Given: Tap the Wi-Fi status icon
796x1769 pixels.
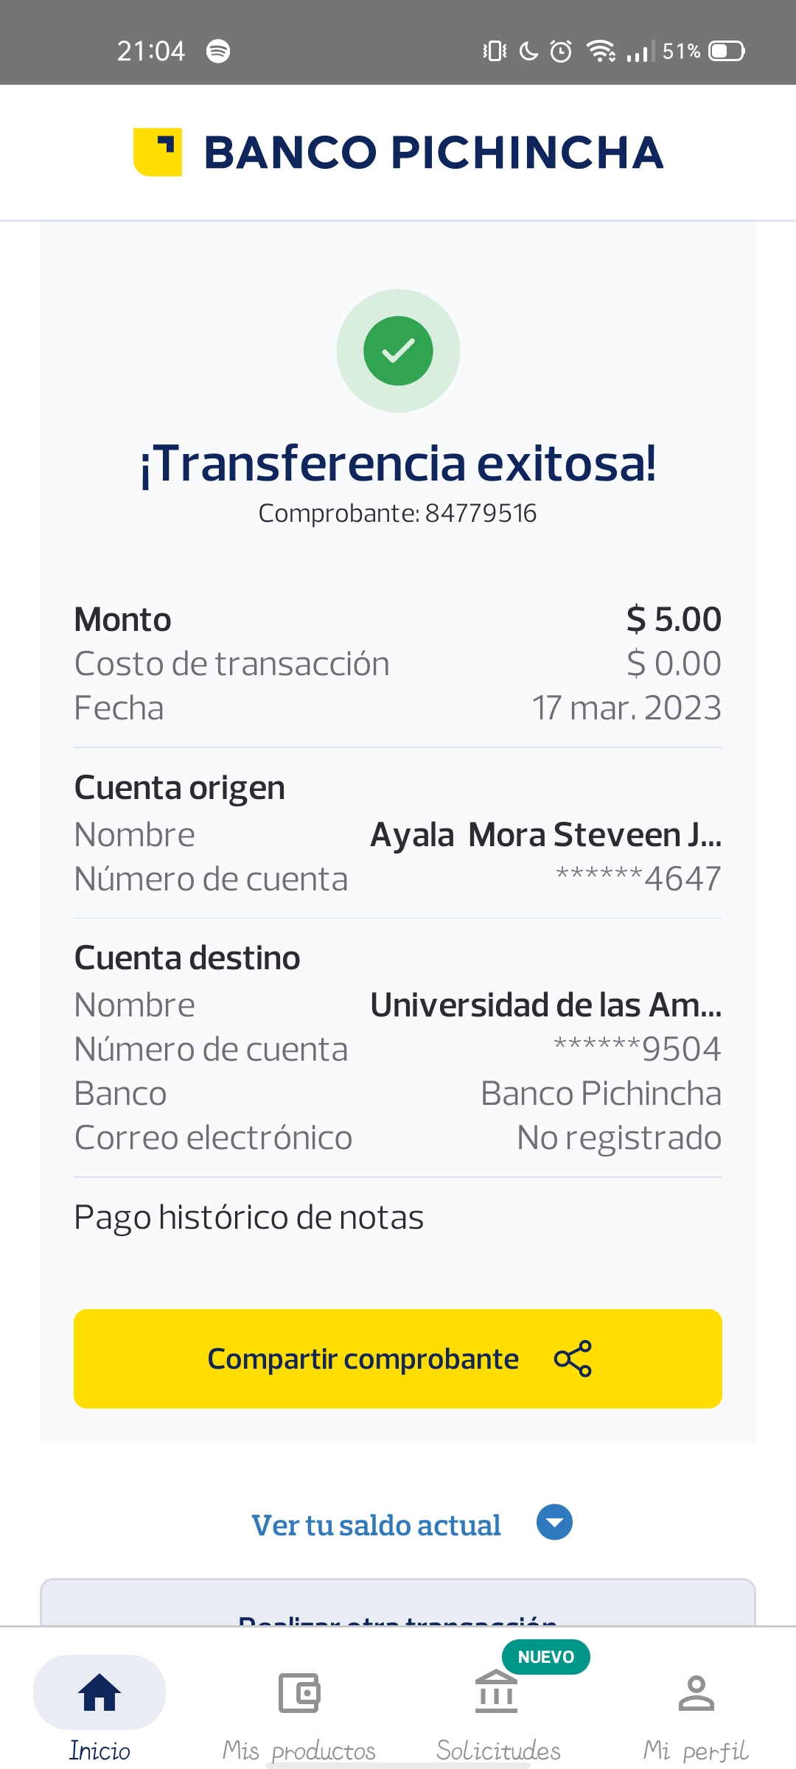Looking at the screenshot, I should (601, 51).
